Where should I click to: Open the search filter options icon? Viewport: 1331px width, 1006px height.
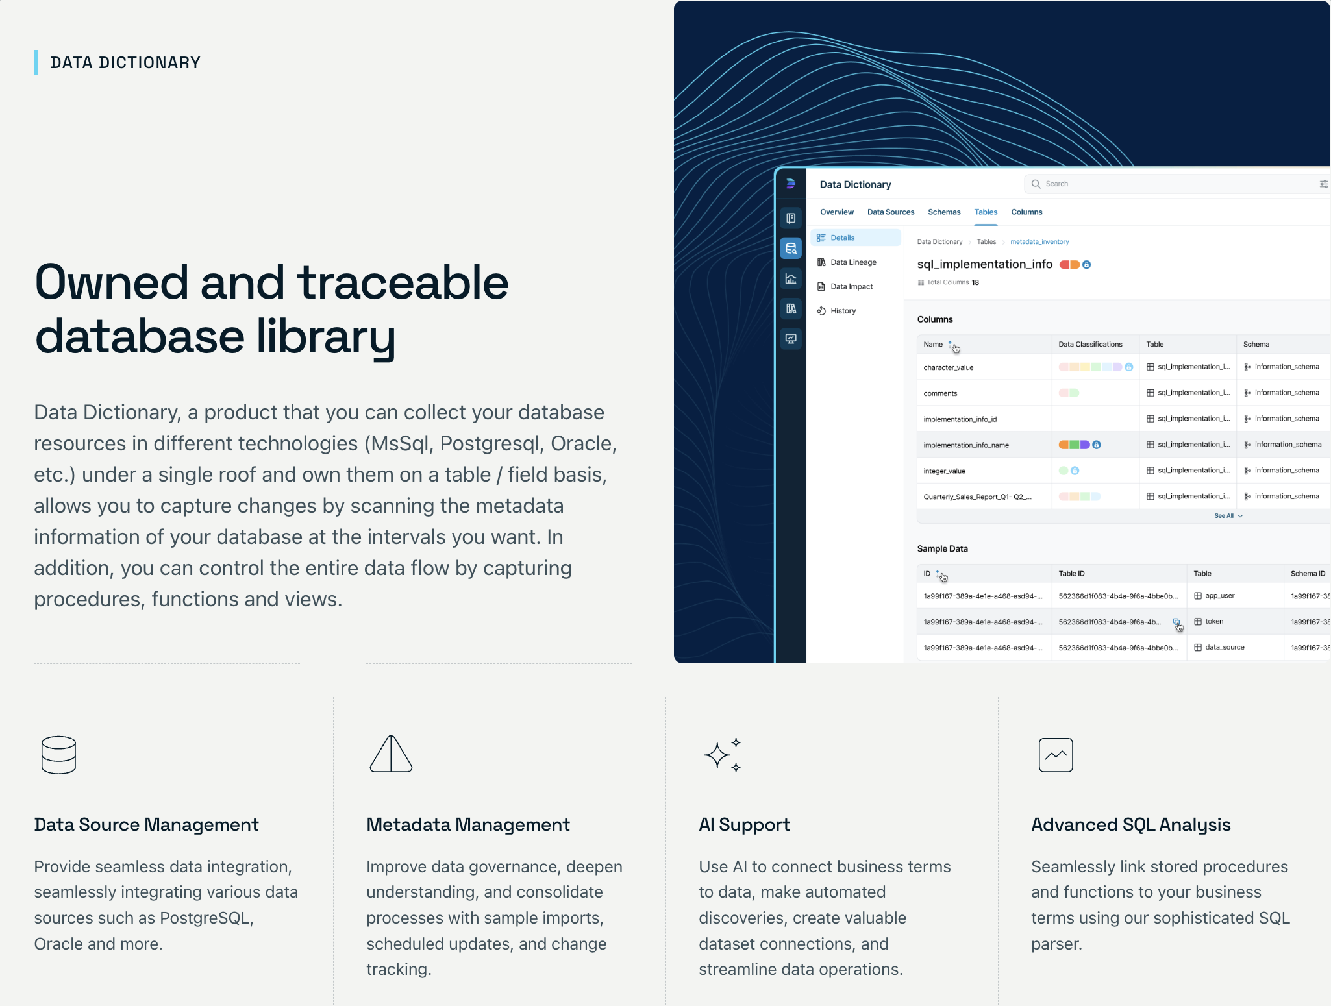[1323, 184]
